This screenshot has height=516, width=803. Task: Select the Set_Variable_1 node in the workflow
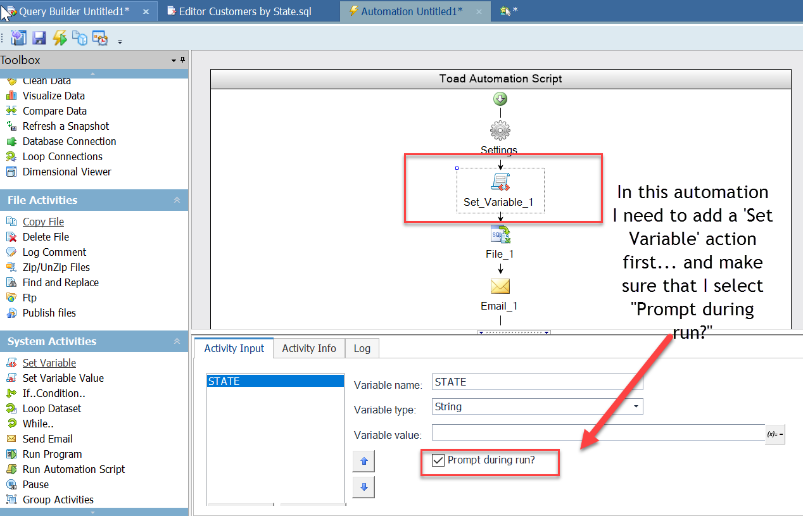click(x=500, y=190)
